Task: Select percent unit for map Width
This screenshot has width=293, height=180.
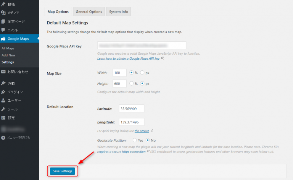Action: pos(132,73)
